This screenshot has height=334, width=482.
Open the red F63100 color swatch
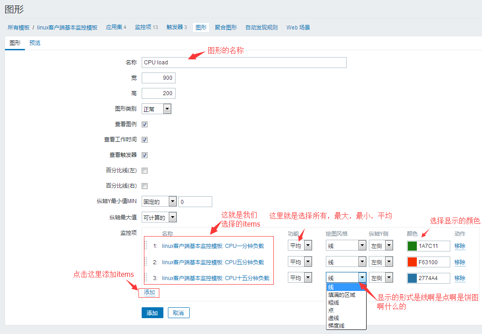point(412,262)
